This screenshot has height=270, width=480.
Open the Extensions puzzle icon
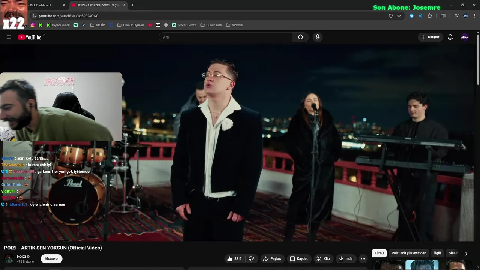coord(430,16)
